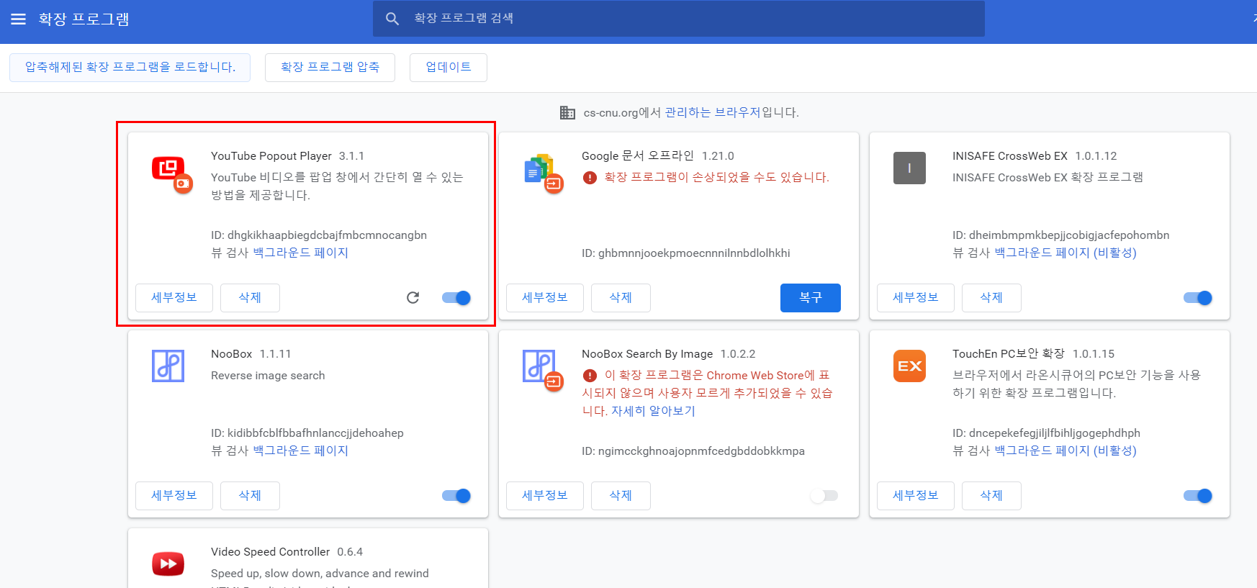The width and height of the screenshot is (1257, 588).
Task: Click the 업데이트 button
Action: 449,68
